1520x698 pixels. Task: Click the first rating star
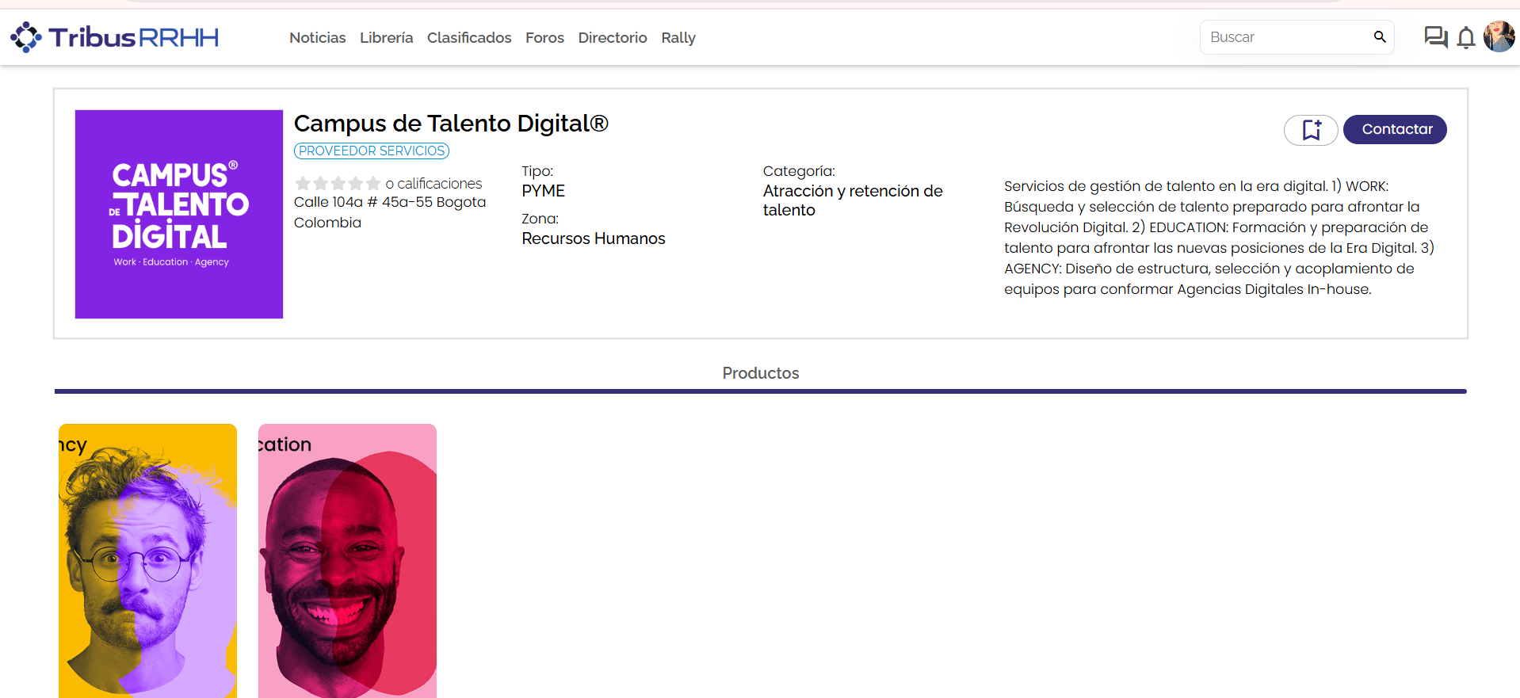pos(303,184)
